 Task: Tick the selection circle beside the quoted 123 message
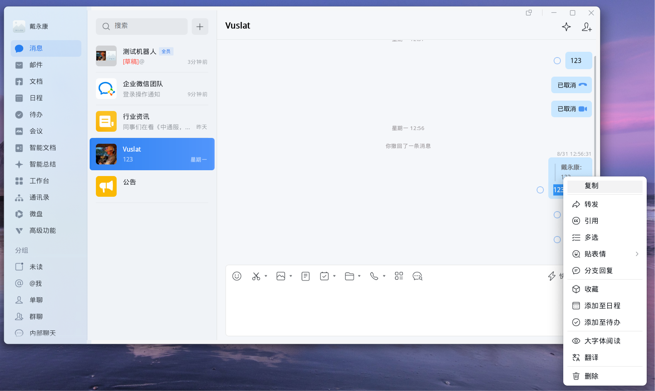click(x=540, y=190)
